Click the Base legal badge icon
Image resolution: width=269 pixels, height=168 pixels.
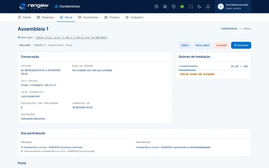coord(19,37)
